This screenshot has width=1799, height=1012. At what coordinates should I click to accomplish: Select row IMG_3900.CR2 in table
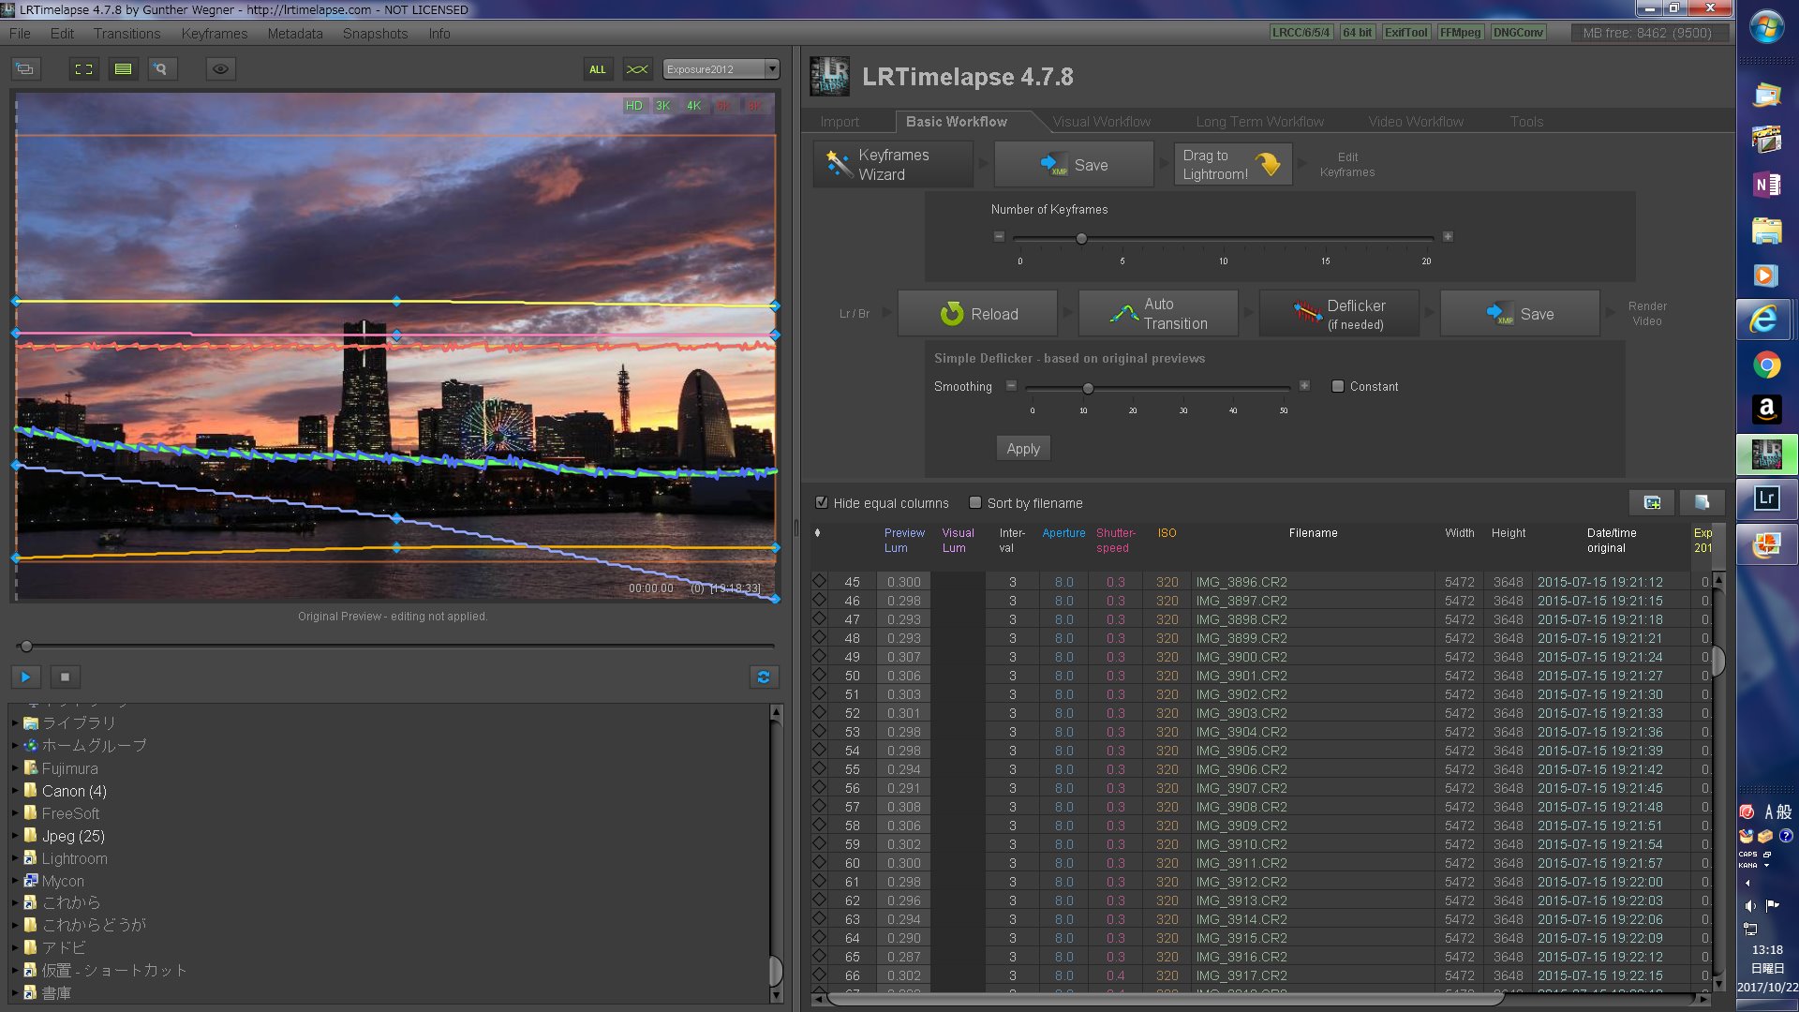click(x=1261, y=657)
